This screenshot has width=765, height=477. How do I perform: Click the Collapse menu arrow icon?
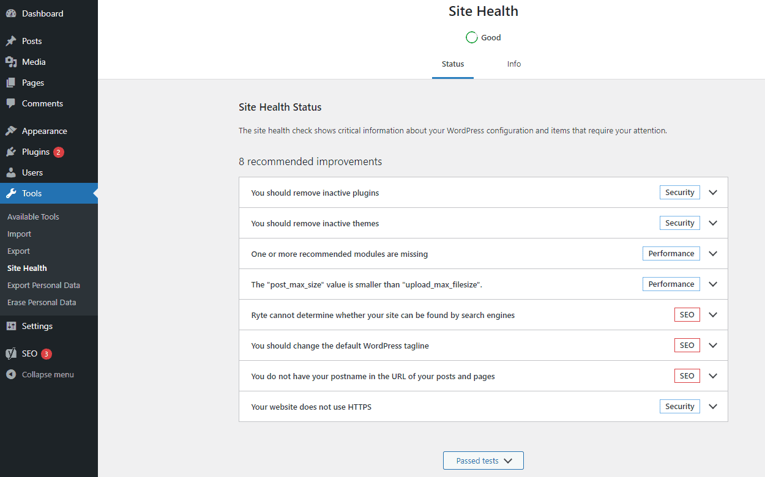click(x=11, y=374)
